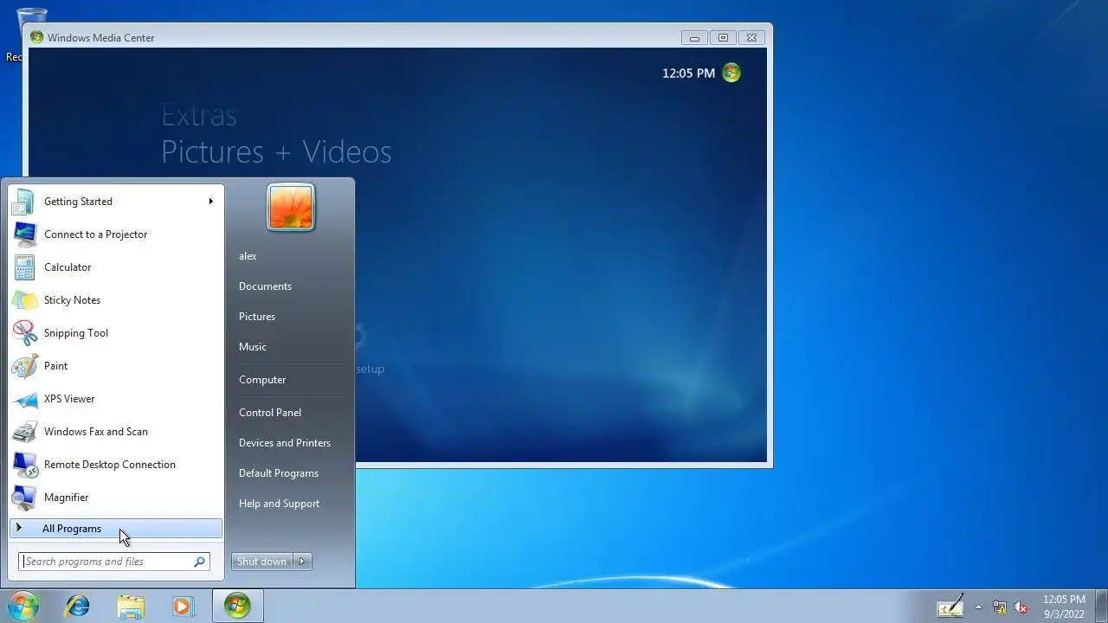The width and height of the screenshot is (1108, 623).
Task: Select the Windows Media Center taskbar button
Action: [x=237, y=606]
